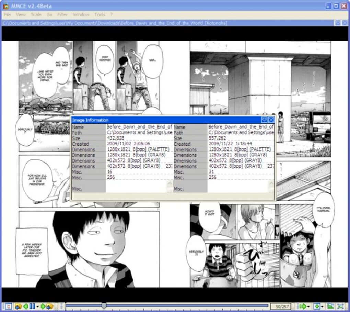Click the image adjustment icon near bottom right

[x=330, y=307]
